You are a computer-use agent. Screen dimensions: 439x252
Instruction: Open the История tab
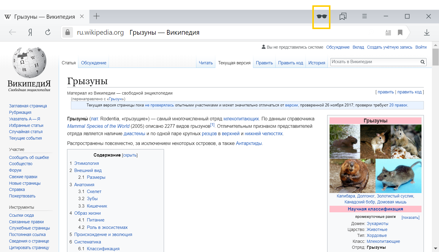(x=317, y=63)
